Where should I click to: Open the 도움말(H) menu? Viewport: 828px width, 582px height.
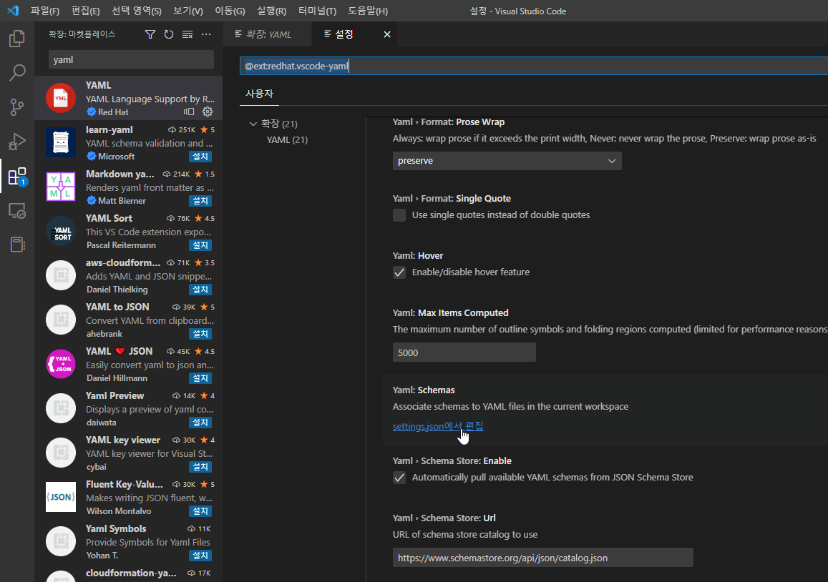(x=368, y=11)
